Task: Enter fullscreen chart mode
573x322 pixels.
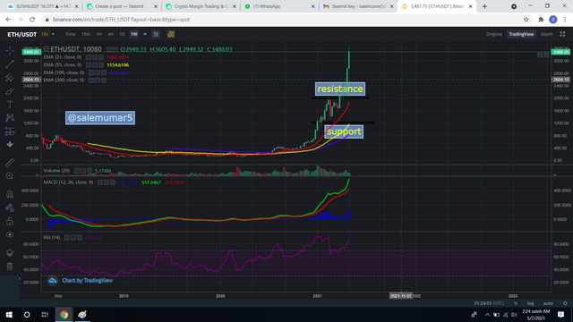Action: [x=562, y=34]
